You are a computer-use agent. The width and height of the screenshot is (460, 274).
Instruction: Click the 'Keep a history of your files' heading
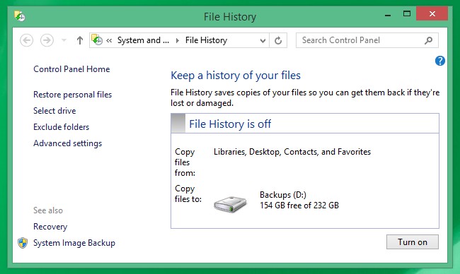236,76
